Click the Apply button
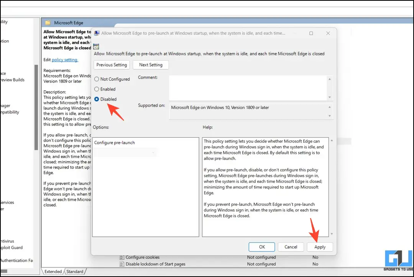 [320, 247]
